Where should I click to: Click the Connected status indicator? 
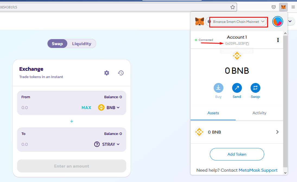204,40
